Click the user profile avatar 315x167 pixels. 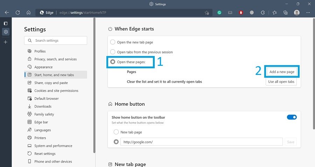coord(297,13)
